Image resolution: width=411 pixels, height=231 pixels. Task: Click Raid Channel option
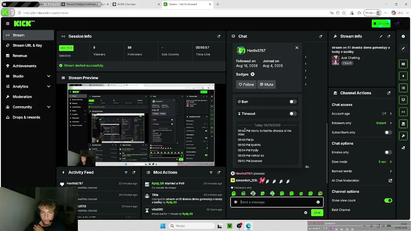pyautogui.click(x=341, y=210)
